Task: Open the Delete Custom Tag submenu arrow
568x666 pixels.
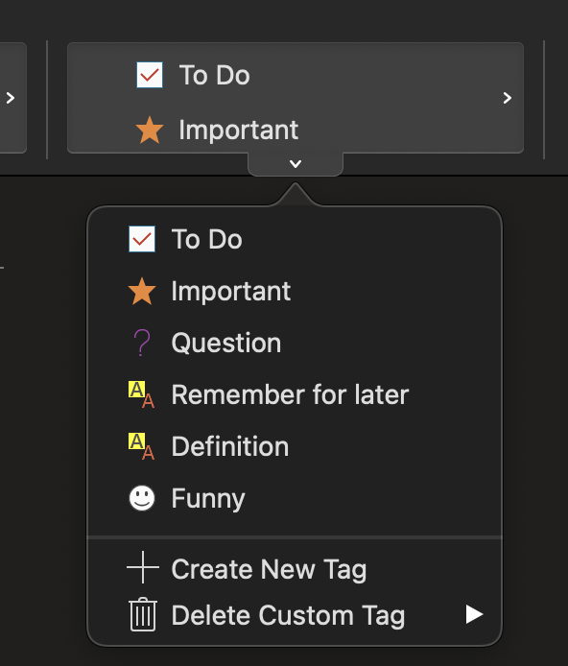Action: 474,614
